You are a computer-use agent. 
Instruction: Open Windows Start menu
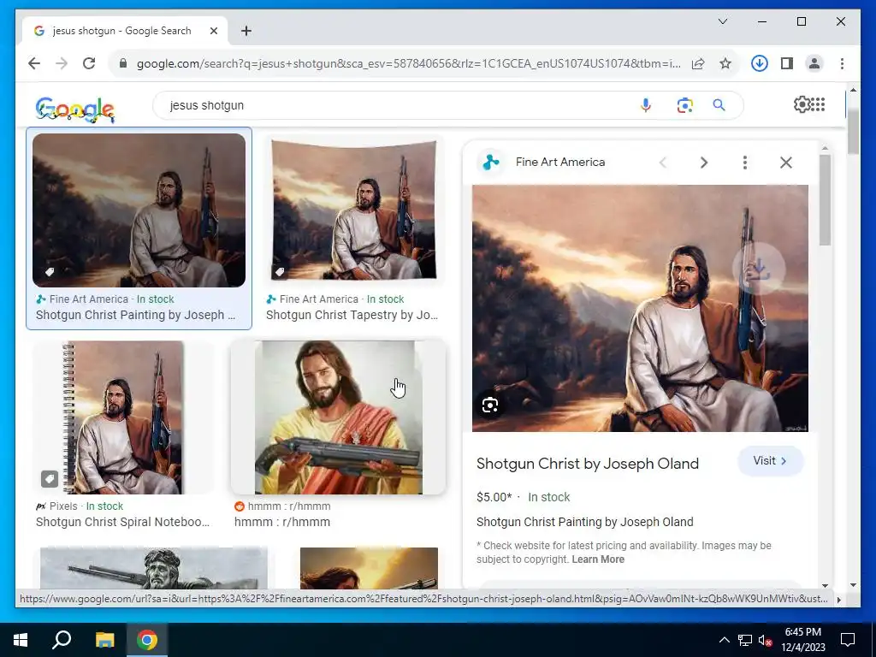[21, 640]
